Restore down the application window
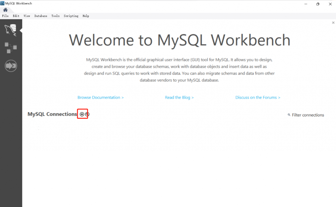336x207 pixels. (318, 4)
